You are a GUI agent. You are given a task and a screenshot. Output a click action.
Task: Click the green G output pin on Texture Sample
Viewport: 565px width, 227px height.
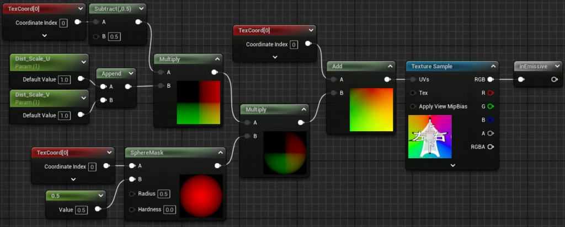(x=490, y=106)
